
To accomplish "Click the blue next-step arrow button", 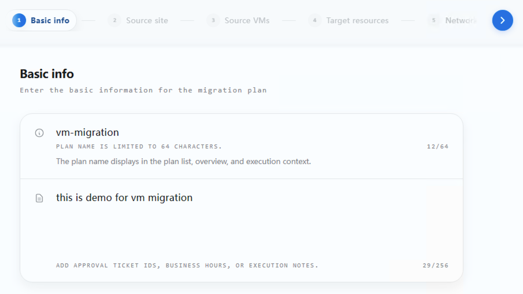I will 502,20.
